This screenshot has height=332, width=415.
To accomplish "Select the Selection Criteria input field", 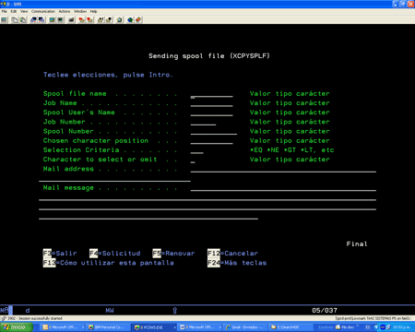I will point(196,150).
